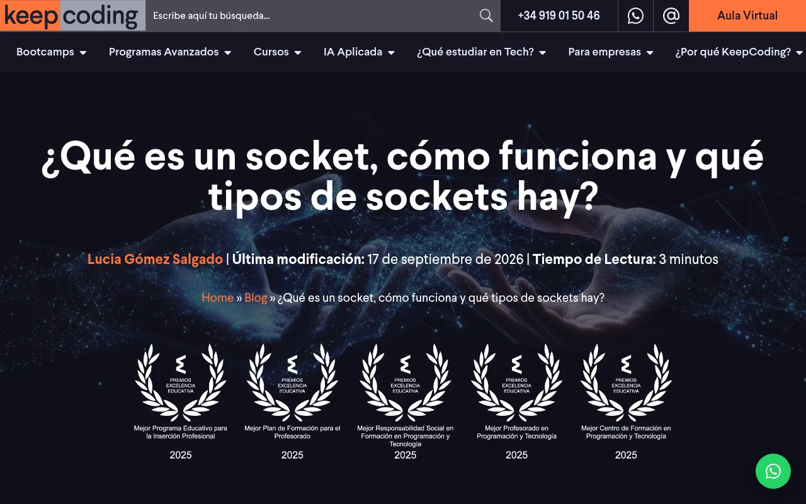Screen dimensions: 806x504
Task: Open WhatsApp icon in top header
Action: click(635, 16)
